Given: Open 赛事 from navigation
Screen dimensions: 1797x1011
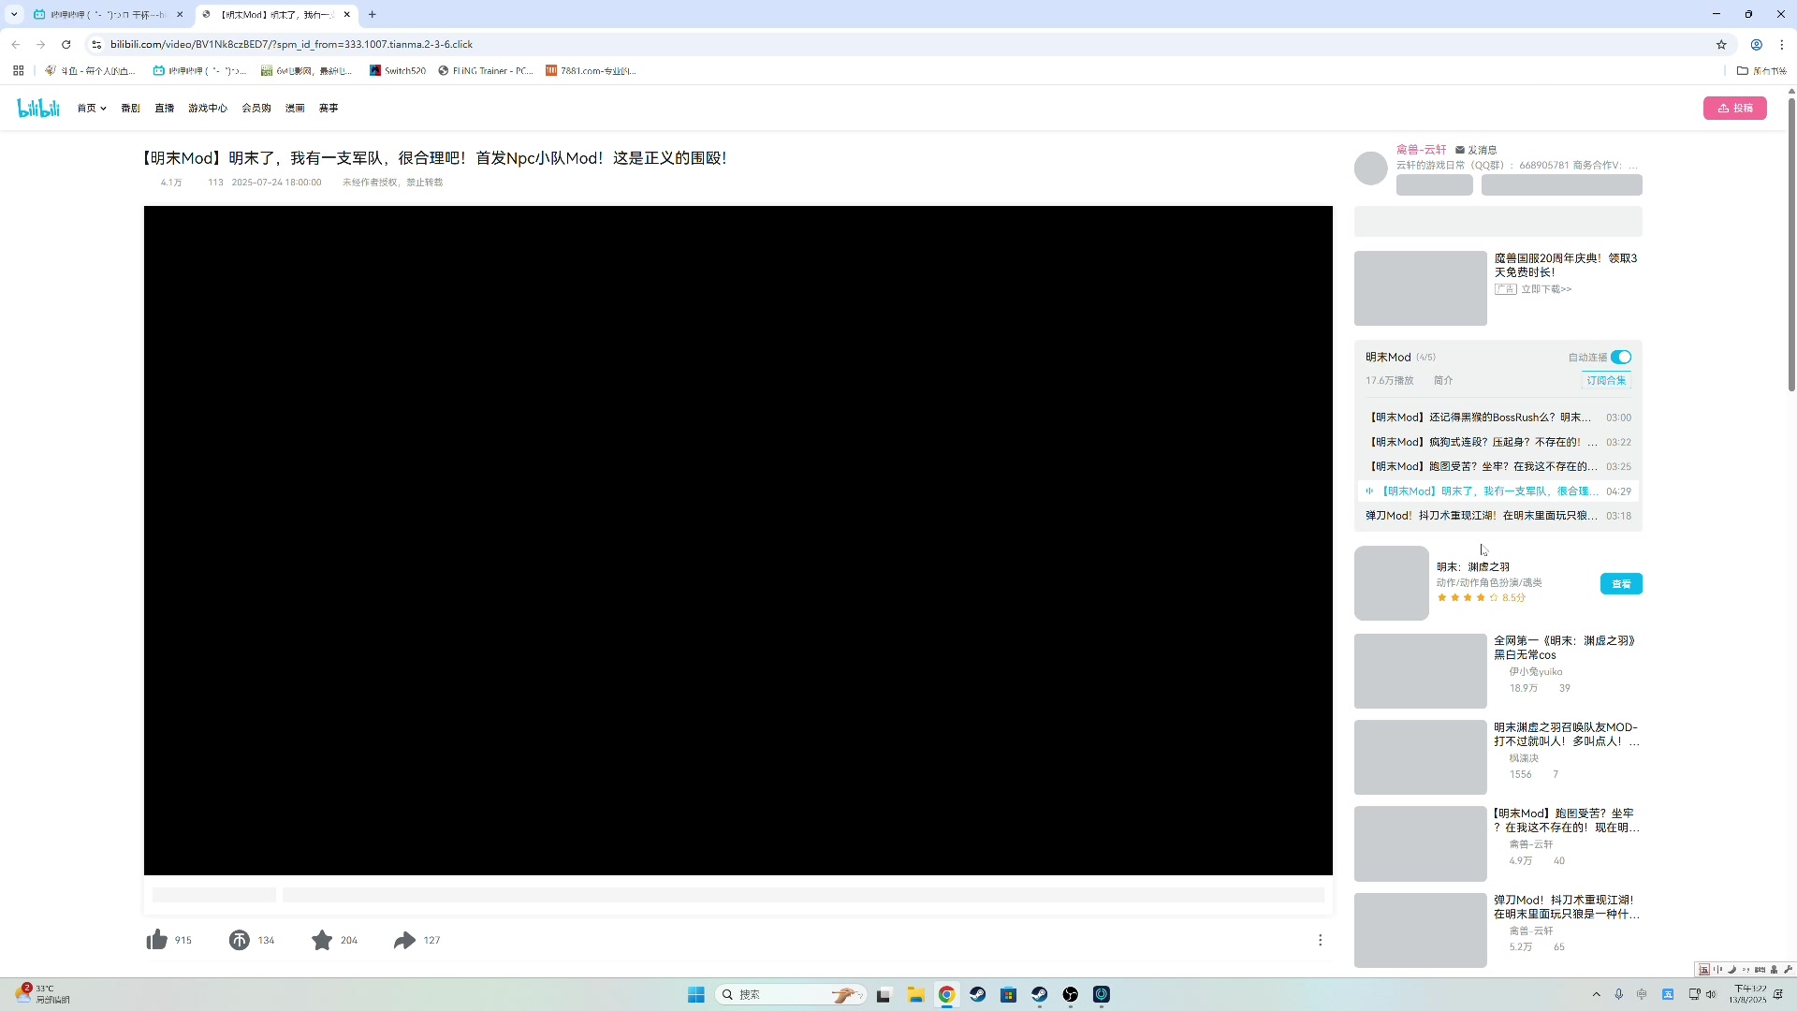Looking at the screenshot, I should [329, 109].
